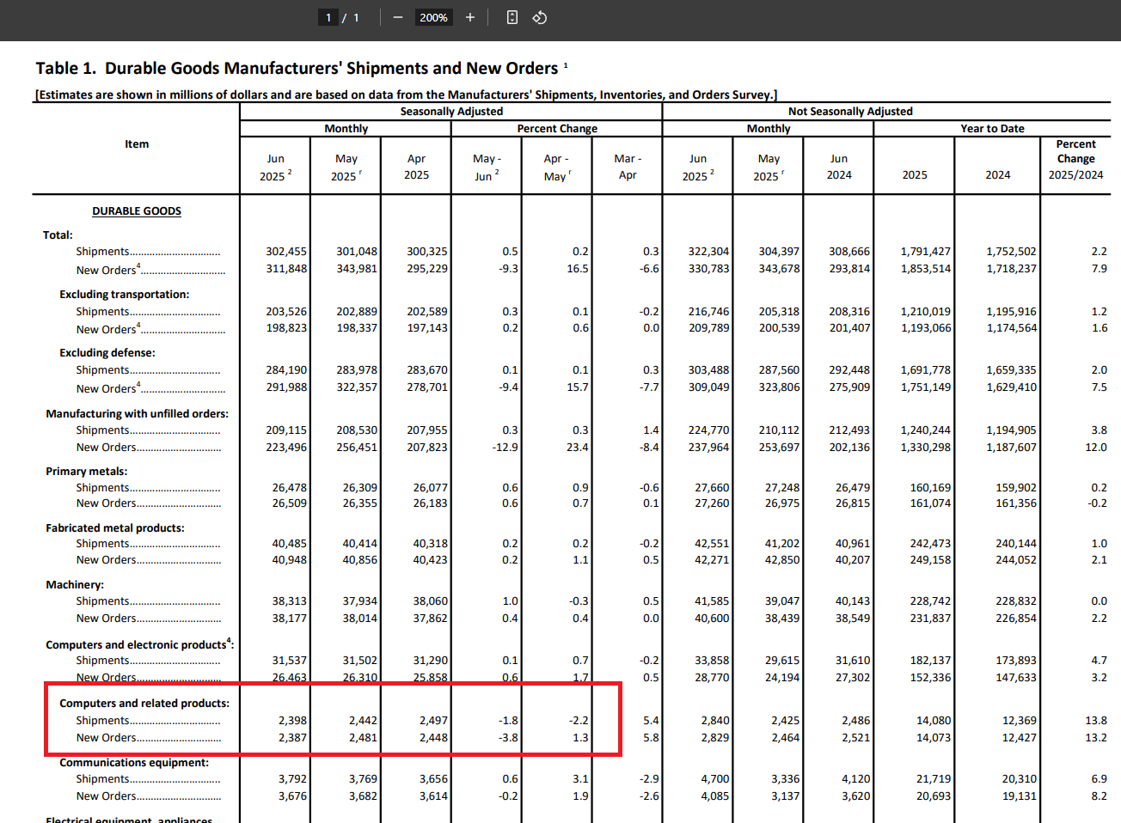Click the value 343,981 for May 2025
The width and height of the screenshot is (1121, 823).
coord(357,269)
